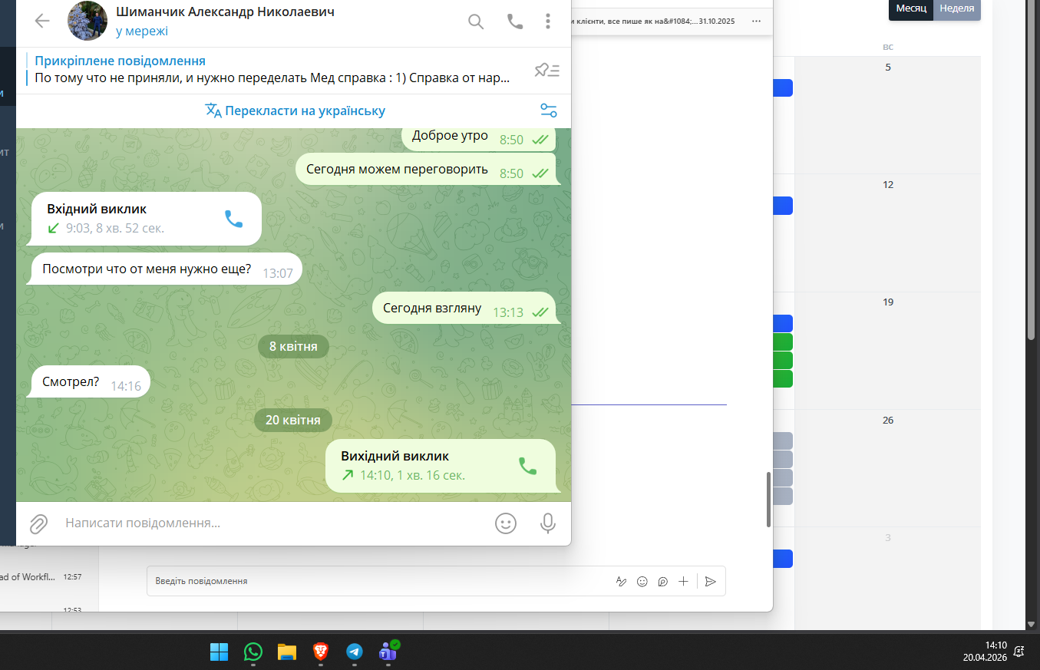Focus the "Написати повідомлення..." field
The height and width of the screenshot is (670, 1040).
[272, 523]
